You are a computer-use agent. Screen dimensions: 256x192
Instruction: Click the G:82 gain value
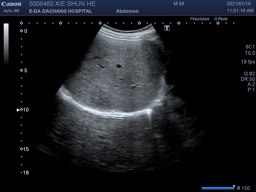[250, 74]
